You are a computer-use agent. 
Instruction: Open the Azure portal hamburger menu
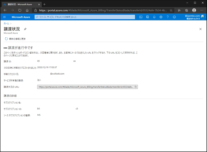pyautogui.click(x=4, y=17)
